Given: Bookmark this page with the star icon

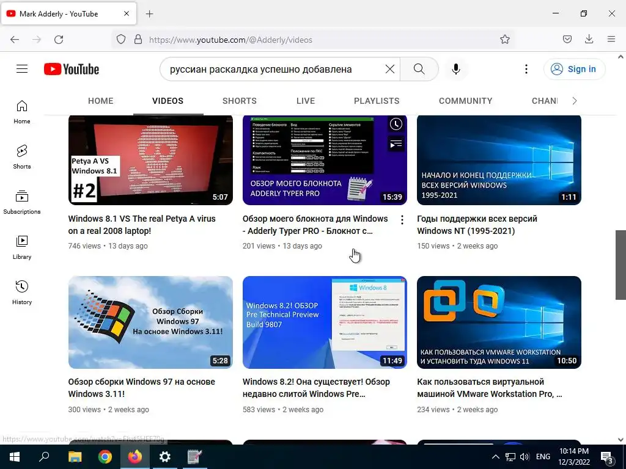Looking at the screenshot, I should pos(504,40).
